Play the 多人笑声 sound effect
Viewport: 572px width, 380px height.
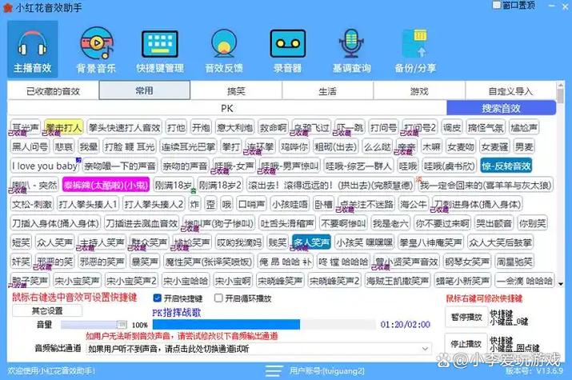pyautogui.click(x=311, y=242)
